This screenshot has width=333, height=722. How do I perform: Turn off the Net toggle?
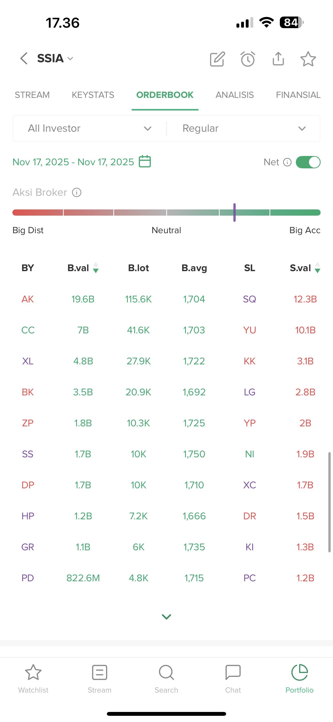308,162
